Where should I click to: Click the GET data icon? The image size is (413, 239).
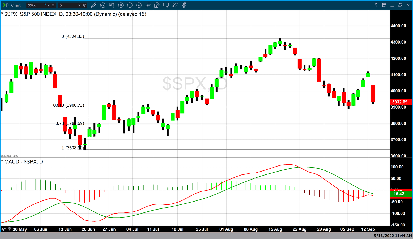[x=112, y=5]
